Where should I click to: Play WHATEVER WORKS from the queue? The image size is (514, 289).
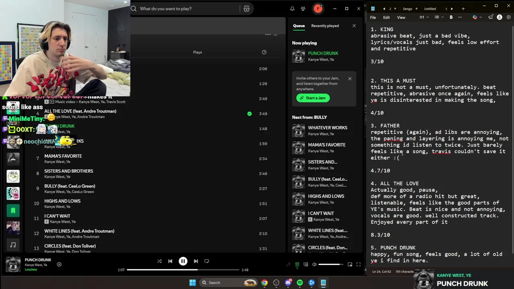tap(328, 128)
